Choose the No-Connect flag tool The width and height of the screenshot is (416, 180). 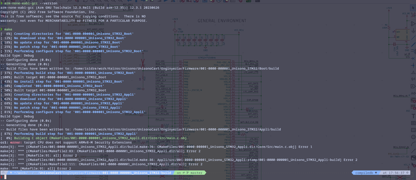coord(414,58)
